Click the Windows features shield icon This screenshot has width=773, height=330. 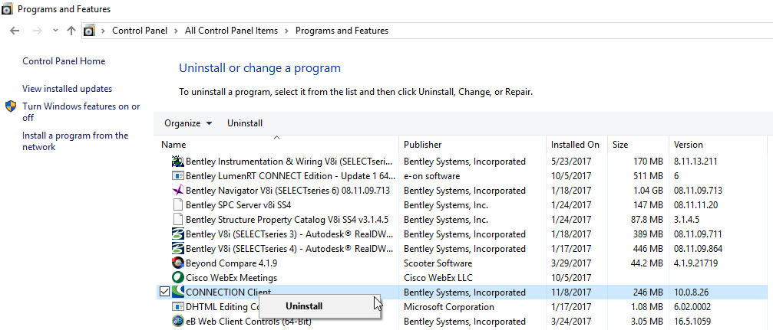(x=11, y=106)
